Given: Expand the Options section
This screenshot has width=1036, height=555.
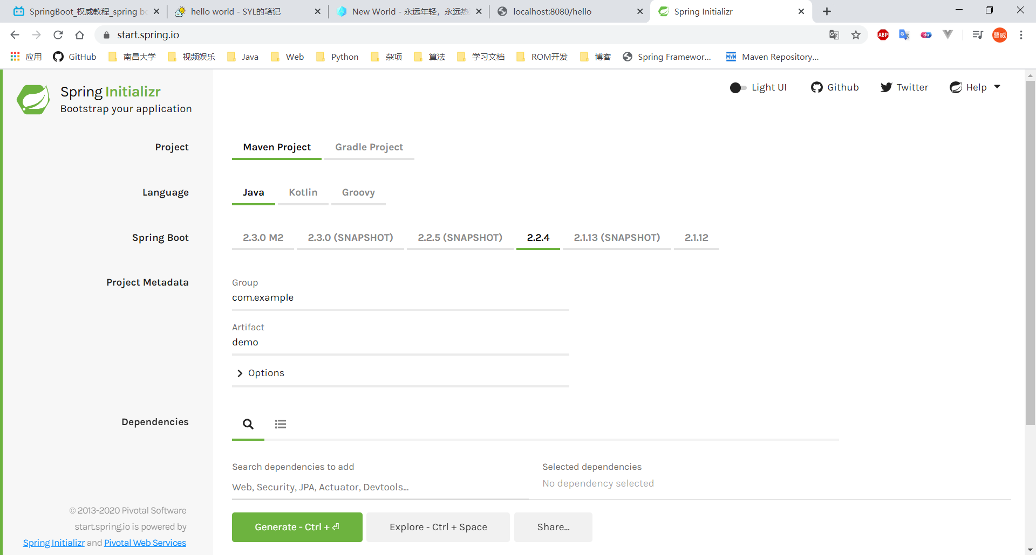Looking at the screenshot, I should click(x=400, y=373).
